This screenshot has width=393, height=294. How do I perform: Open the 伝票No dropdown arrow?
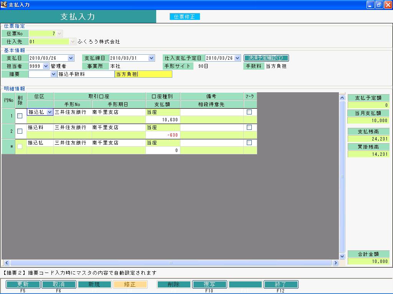[x=59, y=34]
